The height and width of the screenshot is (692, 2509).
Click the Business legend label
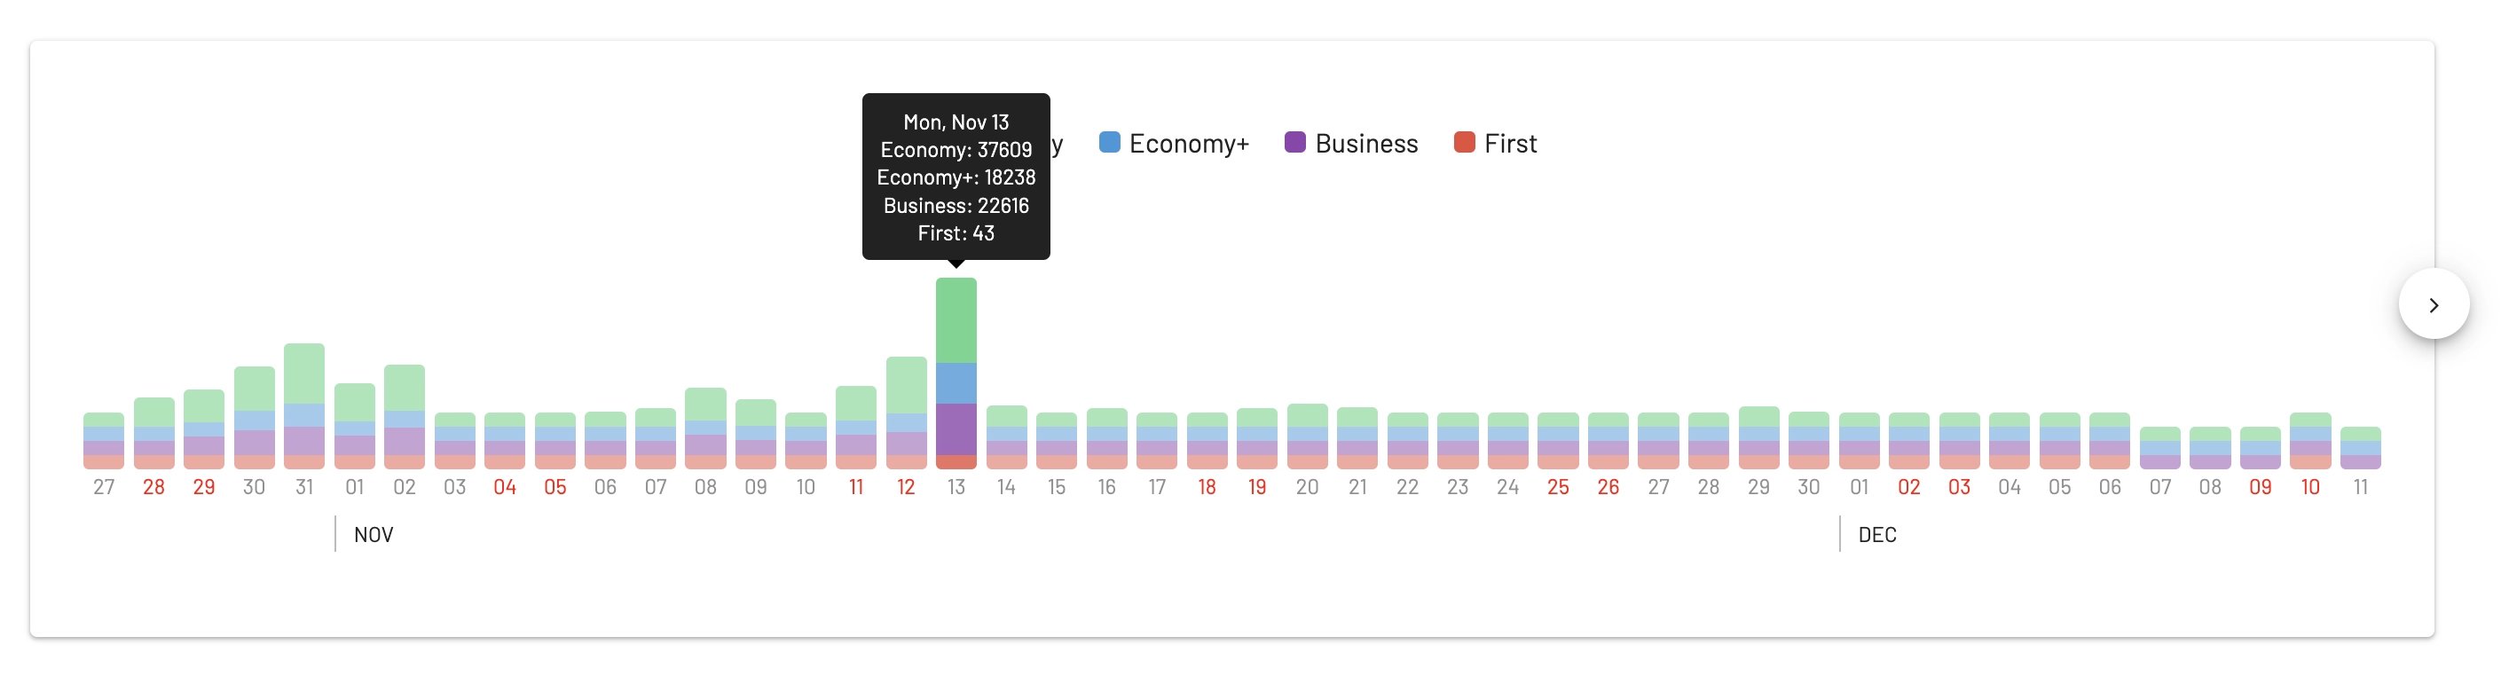tap(1365, 143)
